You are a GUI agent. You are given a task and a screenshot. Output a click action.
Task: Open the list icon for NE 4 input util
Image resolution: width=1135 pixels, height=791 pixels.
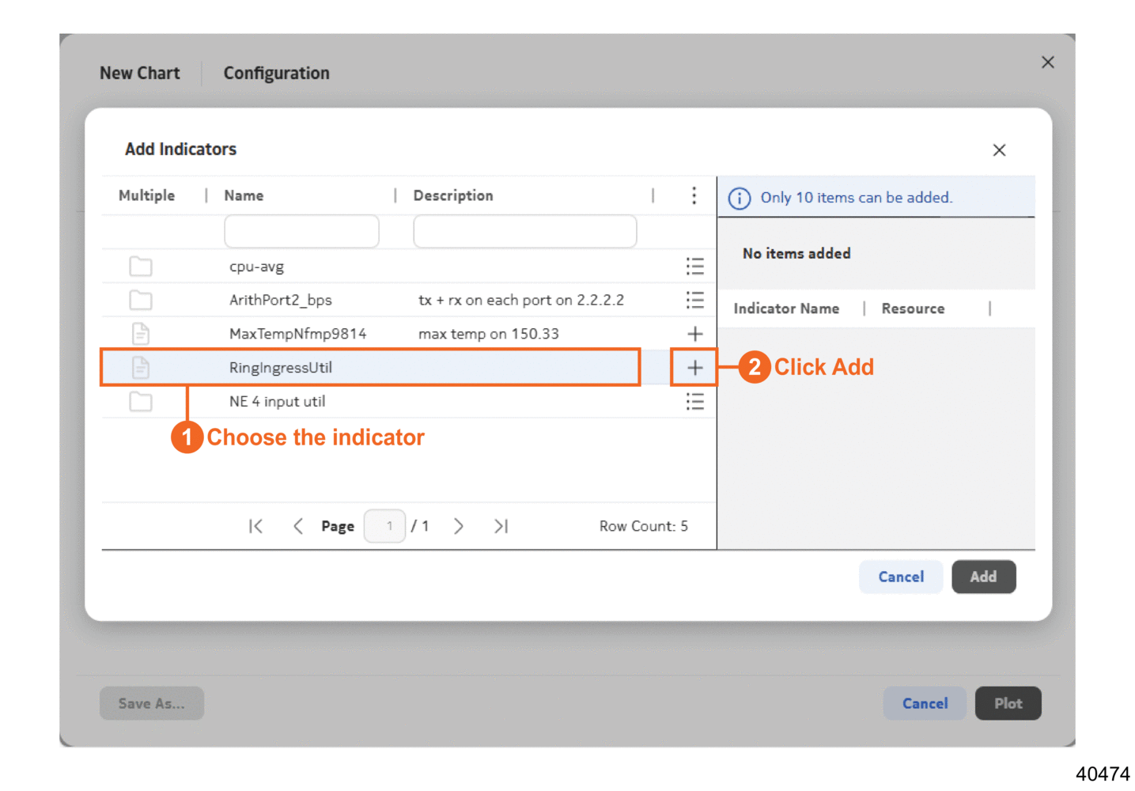coord(694,402)
